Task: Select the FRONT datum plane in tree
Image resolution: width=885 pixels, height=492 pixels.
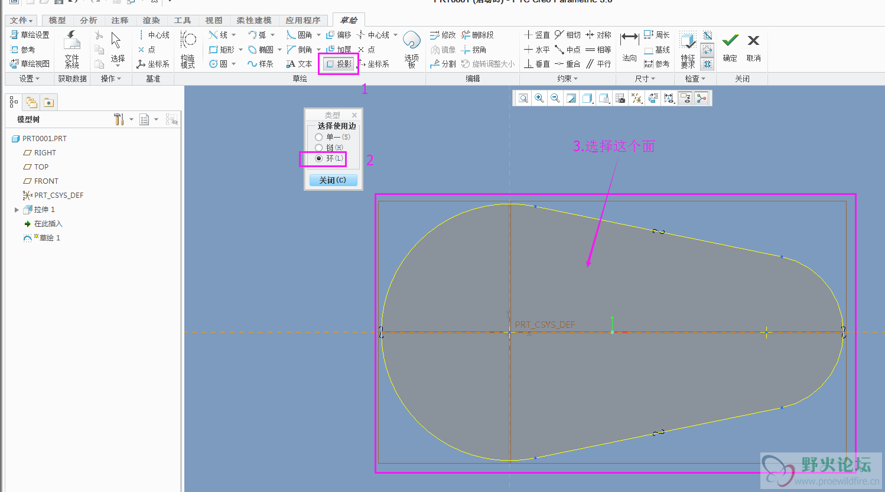Action: pyautogui.click(x=41, y=181)
